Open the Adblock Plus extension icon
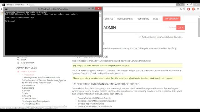This screenshot has width=200, height=112. click(x=193, y=9)
